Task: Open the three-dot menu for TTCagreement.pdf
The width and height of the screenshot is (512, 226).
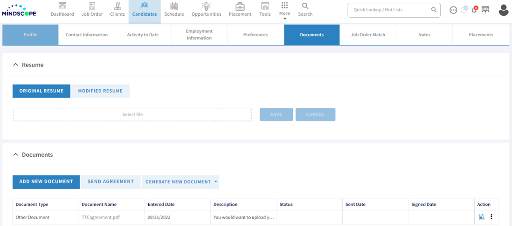Action: [491, 217]
